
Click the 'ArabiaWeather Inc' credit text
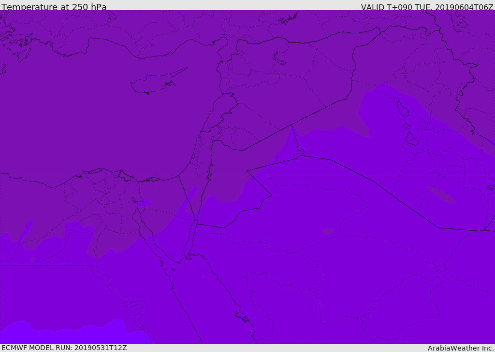tap(460, 348)
